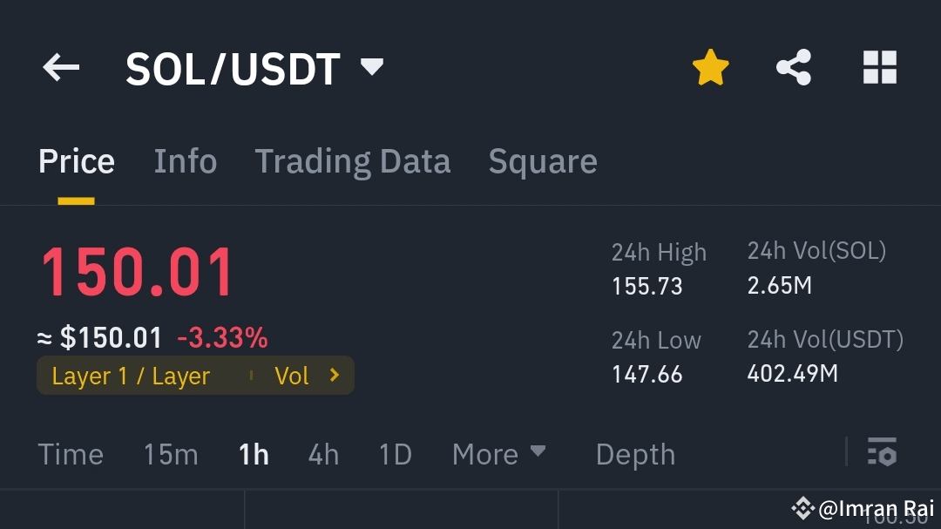
Task: Keep the Price tab selected
Action: click(x=76, y=160)
